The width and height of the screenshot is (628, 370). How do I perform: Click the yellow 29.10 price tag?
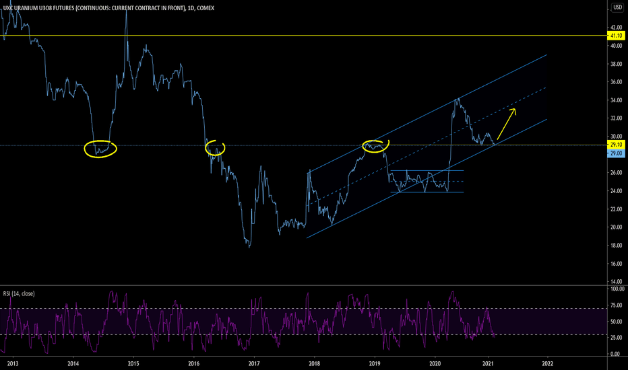[616, 145]
